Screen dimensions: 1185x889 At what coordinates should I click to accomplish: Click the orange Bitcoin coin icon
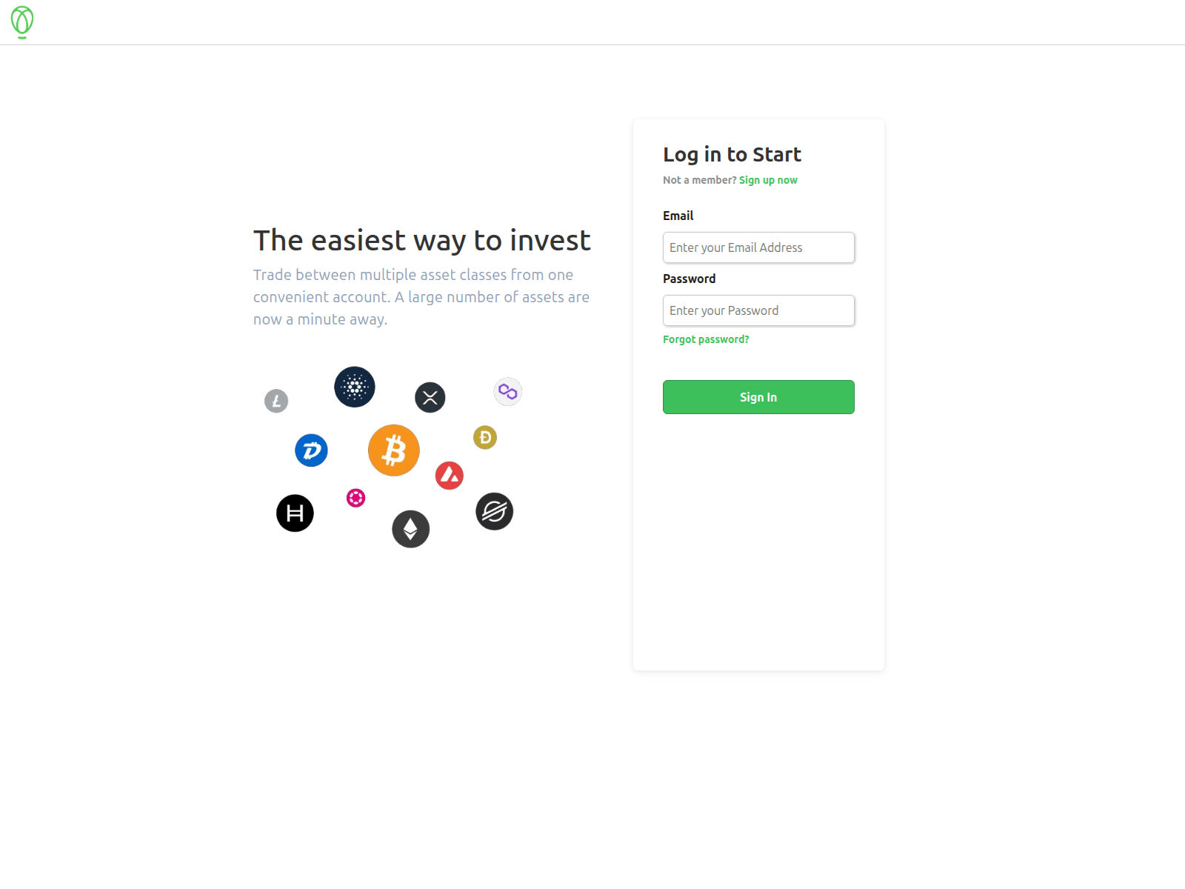click(x=394, y=450)
